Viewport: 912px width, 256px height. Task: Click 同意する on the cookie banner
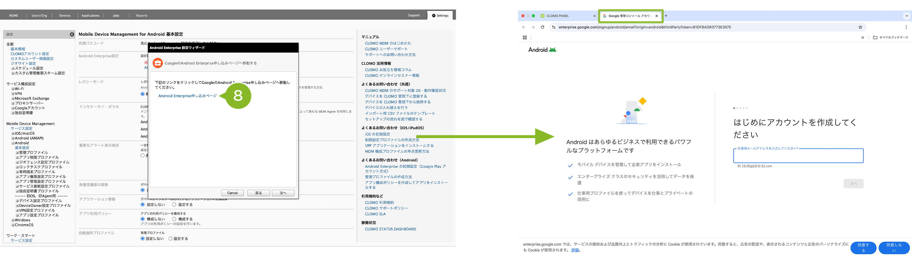(x=863, y=248)
